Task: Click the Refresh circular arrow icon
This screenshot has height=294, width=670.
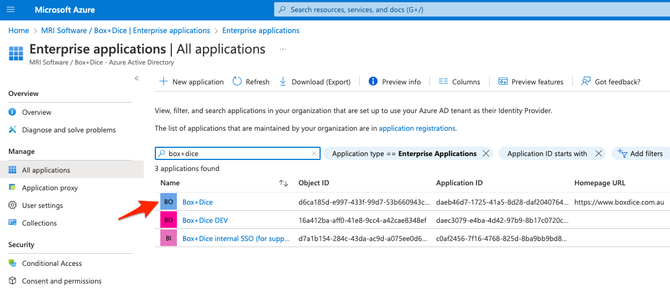Action: [237, 81]
